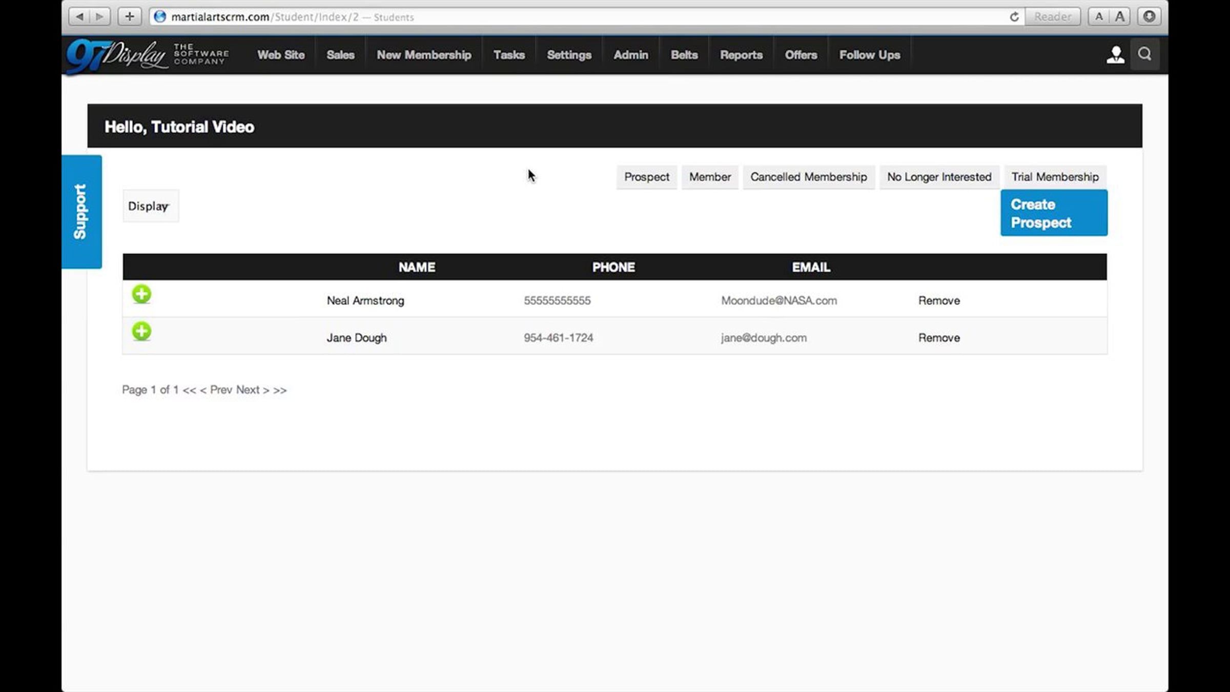Reload page with the browser refresh icon
Viewport: 1230px width, 692px height.
coord(1014,17)
